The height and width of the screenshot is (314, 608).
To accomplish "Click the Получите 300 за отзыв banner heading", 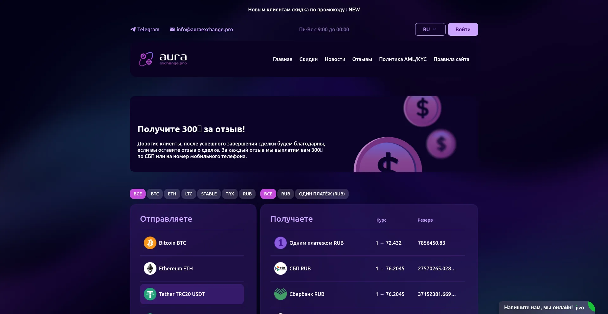I will point(191,129).
